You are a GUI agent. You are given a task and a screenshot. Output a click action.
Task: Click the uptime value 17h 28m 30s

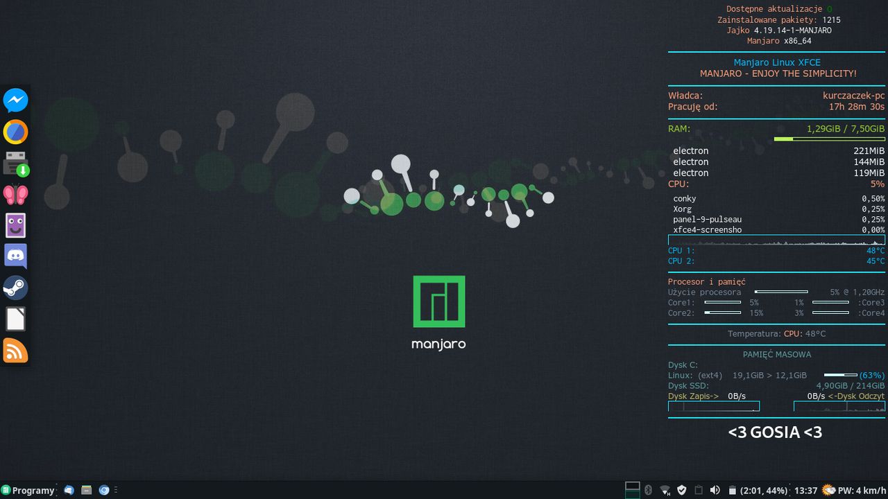pos(856,107)
